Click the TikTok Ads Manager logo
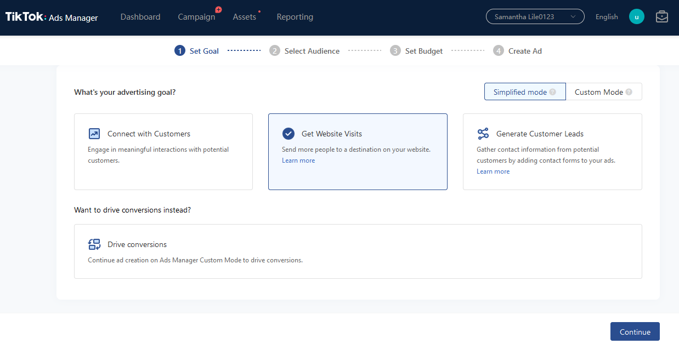679x344 pixels. tap(52, 17)
